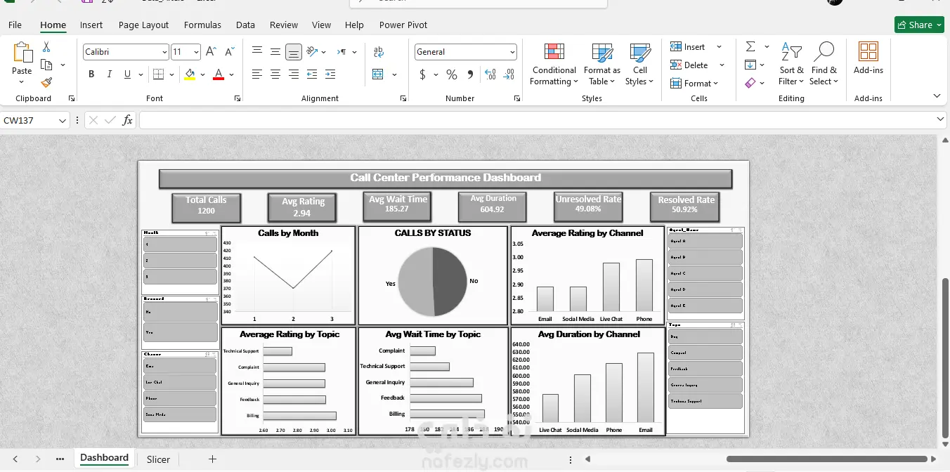Image resolution: width=950 pixels, height=472 pixels.
Task: Switch to the Formulas tab
Action: pos(202,25)
